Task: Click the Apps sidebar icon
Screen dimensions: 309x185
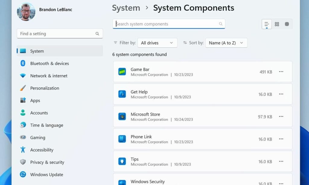Action: pyautogui.click(x=23, y=100)
